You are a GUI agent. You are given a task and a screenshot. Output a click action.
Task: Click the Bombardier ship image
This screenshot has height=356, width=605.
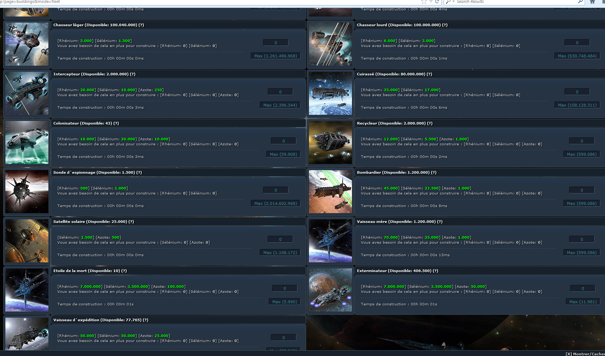(330, 192)
